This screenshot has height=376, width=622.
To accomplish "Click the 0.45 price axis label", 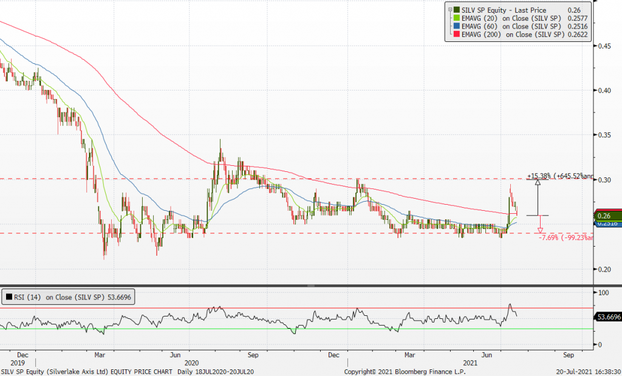I will coord(604,46).
